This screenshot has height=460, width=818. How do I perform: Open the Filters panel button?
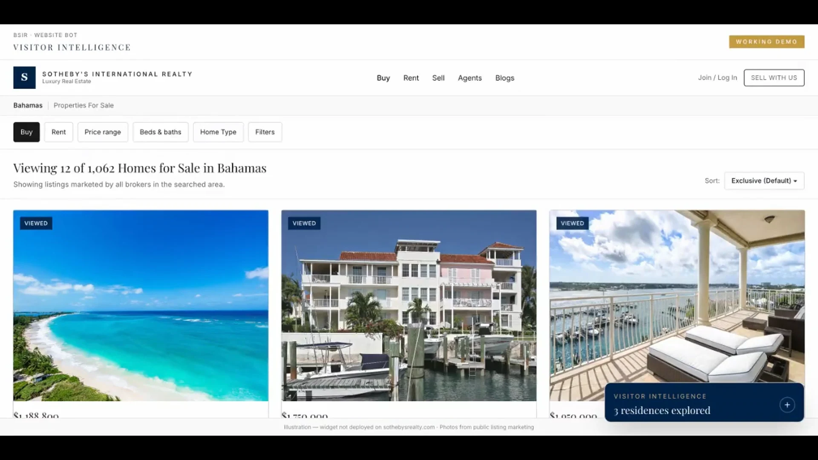click(x=265, y=132)
